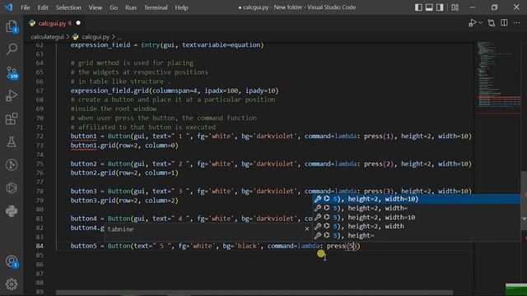Click 'button2 = Button' on line 75
This screenshot has height=296, width=527.
tap(100, 164)
